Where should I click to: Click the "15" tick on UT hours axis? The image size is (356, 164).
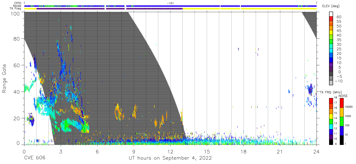pyautogui.click(x=207, y=152)
